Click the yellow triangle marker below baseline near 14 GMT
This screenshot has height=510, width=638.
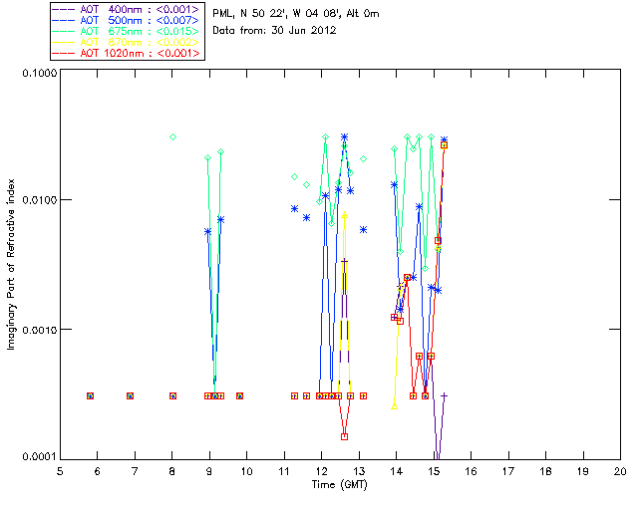pyautogui.click(x=395, y=406)
